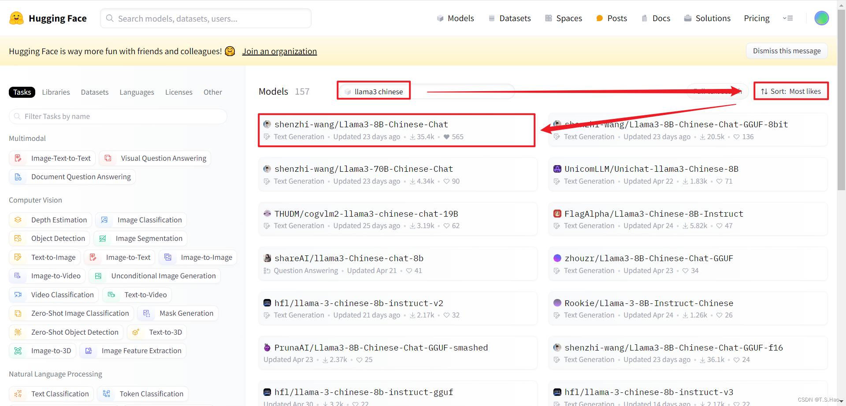Focus the Search models, datasets, users field
The image size is (846, 406).
pos(206,18)
